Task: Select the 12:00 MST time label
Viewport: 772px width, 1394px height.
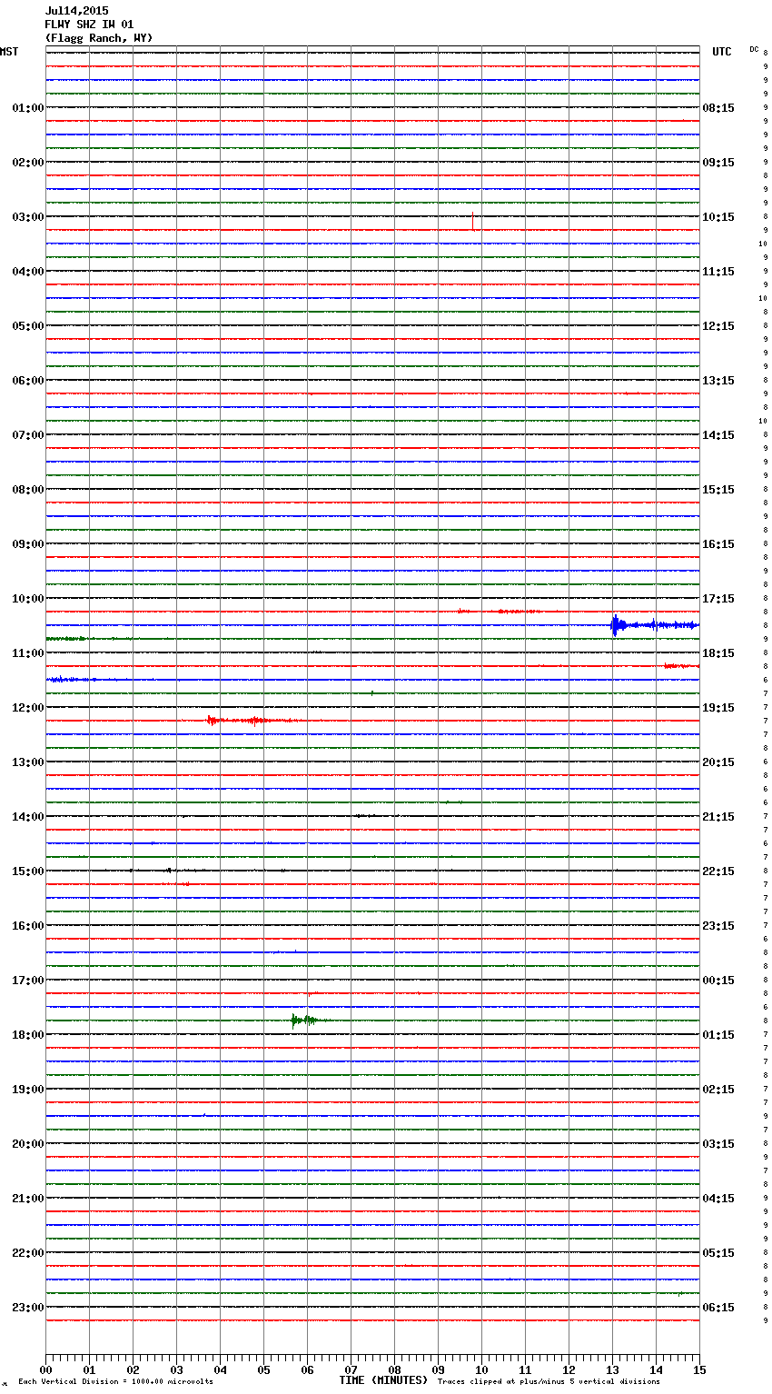Action: click(27, 708)
